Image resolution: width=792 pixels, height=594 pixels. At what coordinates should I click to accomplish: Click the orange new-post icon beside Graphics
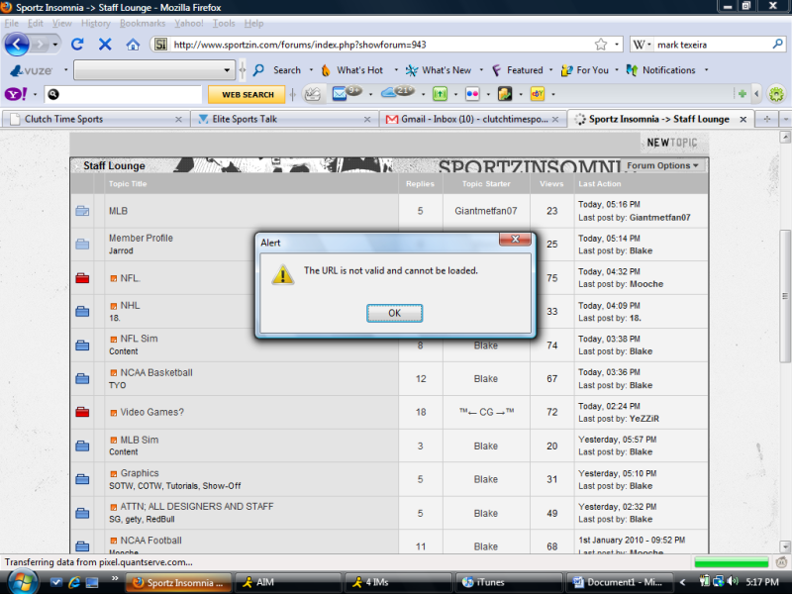[114, 474]
